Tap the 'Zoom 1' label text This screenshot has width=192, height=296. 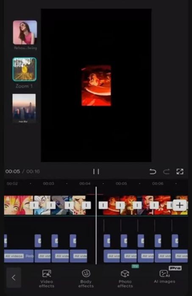pyautogui.click(x=24, y=86)
